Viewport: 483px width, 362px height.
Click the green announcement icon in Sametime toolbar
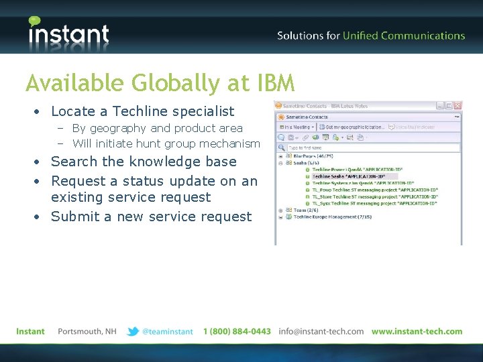click(315, 137)
